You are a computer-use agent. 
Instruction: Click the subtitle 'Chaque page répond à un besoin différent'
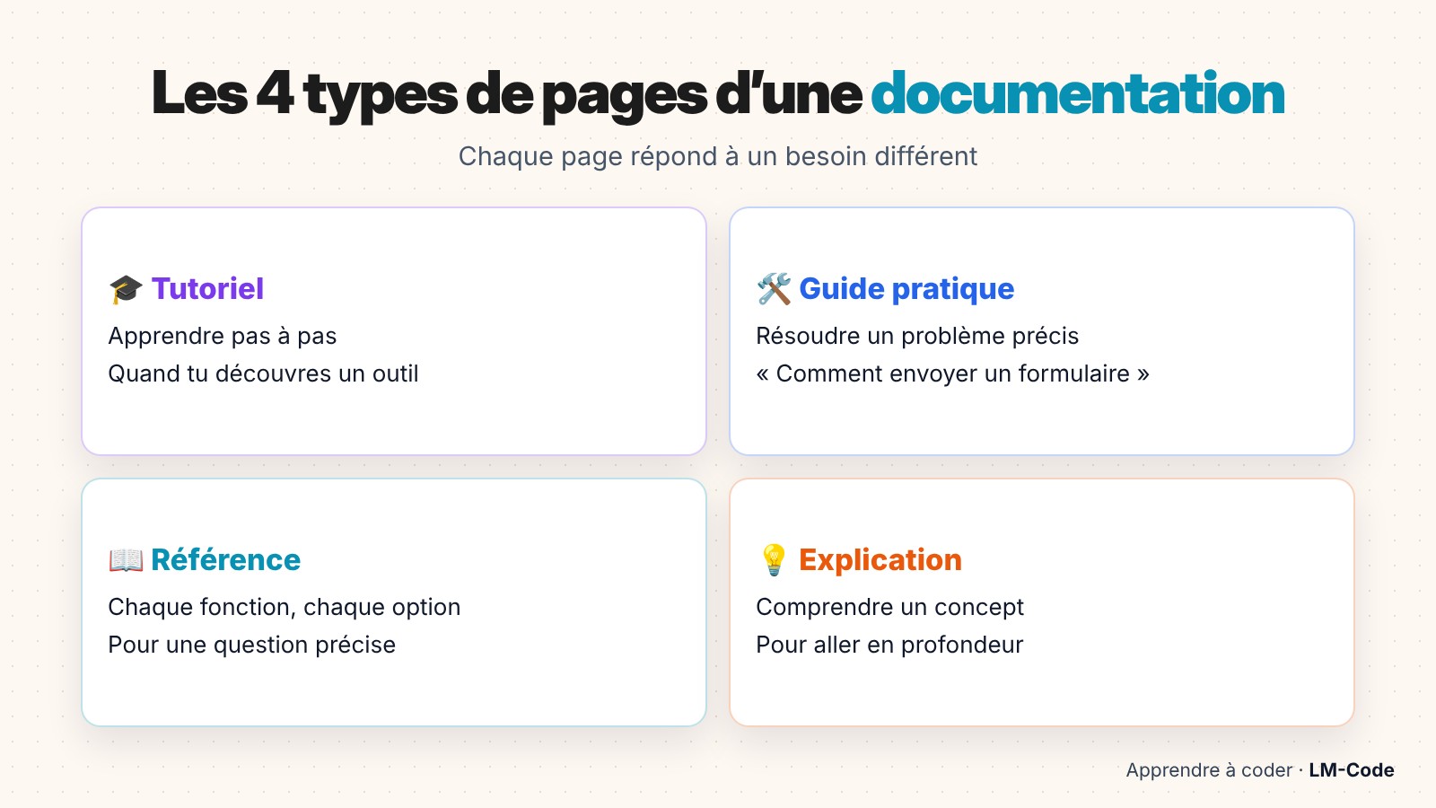718,157
